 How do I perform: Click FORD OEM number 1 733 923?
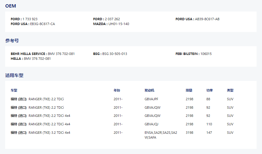click(30, 19)
